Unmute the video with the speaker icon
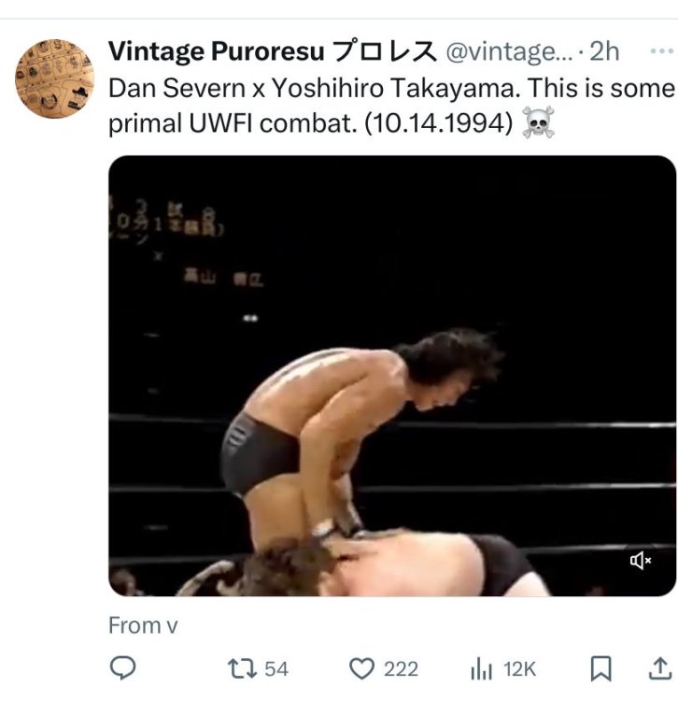678x701 pixels. click(x=641, y=560)
